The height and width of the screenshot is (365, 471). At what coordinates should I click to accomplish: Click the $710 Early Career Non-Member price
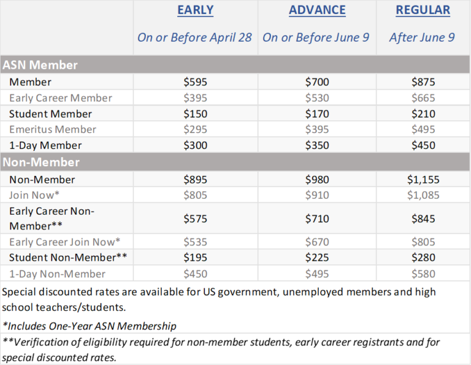point(317,219)
